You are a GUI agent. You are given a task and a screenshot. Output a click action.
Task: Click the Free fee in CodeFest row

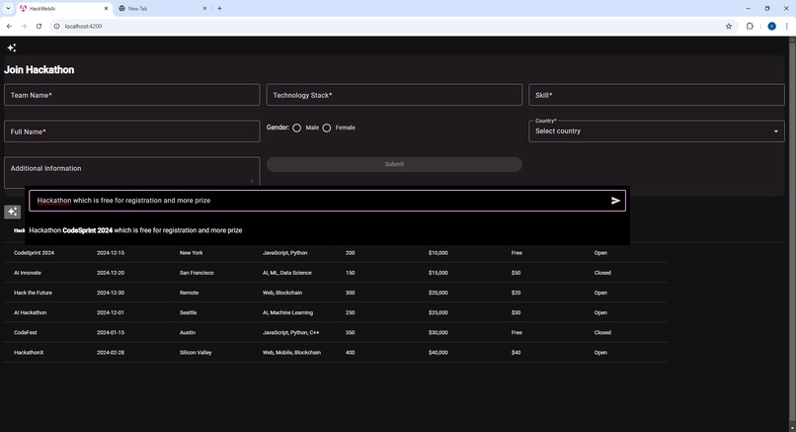517,332
